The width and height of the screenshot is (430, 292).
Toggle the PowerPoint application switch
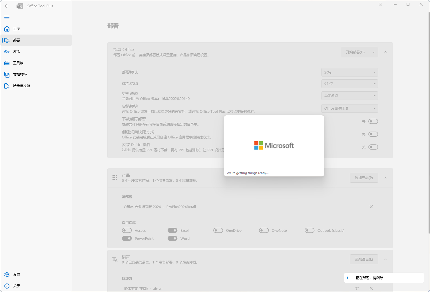point(127,238)
